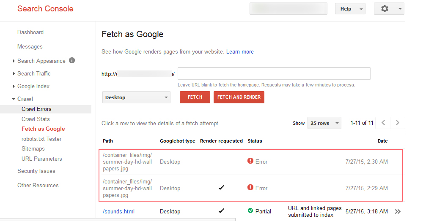This screenshot has width=423, height=221.
Task: Follow the Learn more link
Action: pyautogui.click(x=240, y=51)
